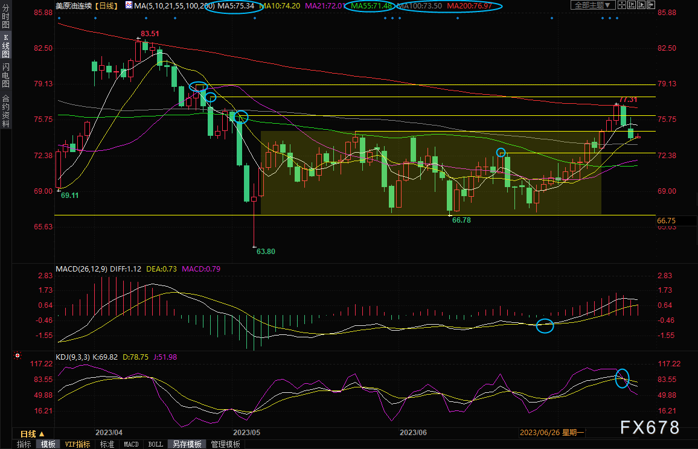Apply the 标准 standard template
Viewport: 698px width, 449px height.
coord(107,444)
